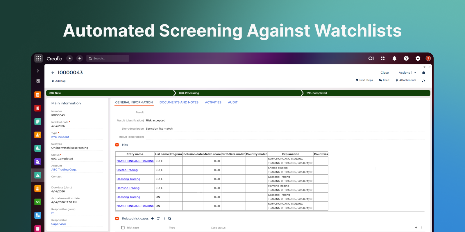This screenshot has height=232, width=465.
Task: Switch to the Audit tab
Action: tap(233, 102)
